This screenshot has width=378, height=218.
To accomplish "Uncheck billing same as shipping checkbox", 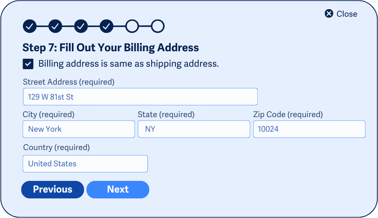I will pos(28,64).
